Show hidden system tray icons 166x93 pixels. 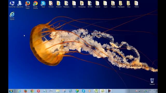point(134,91)
